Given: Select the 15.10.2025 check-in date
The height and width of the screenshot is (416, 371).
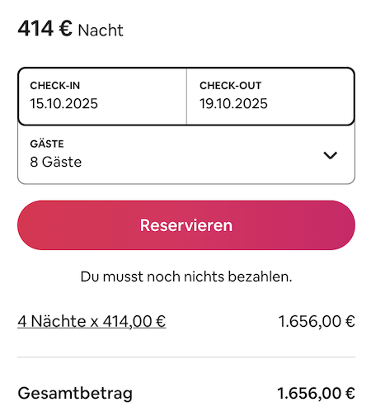Looking at the screenshot, I should 63,104.
